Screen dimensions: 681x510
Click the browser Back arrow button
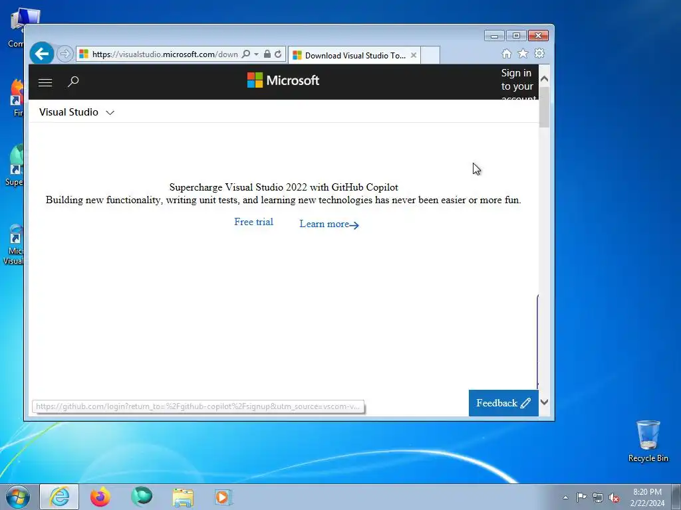coord(42,54)
